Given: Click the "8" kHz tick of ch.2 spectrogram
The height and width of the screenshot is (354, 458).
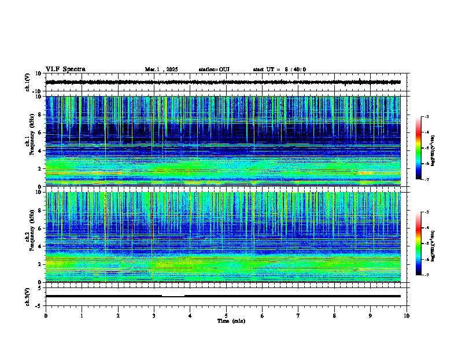Looking at the screenshot, I should [40, 211].
